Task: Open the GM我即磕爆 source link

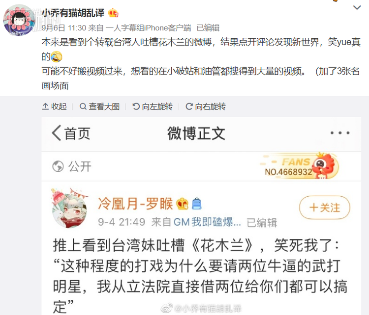Action: pyautogui.click(x=207, y=222)
